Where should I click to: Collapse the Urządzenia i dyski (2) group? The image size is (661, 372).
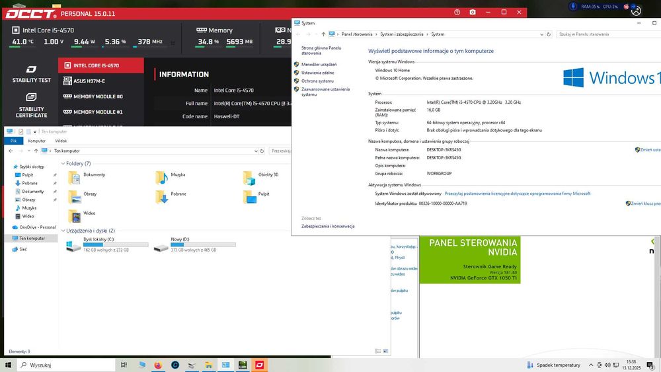pyautogui.click(x=63, y=231)
